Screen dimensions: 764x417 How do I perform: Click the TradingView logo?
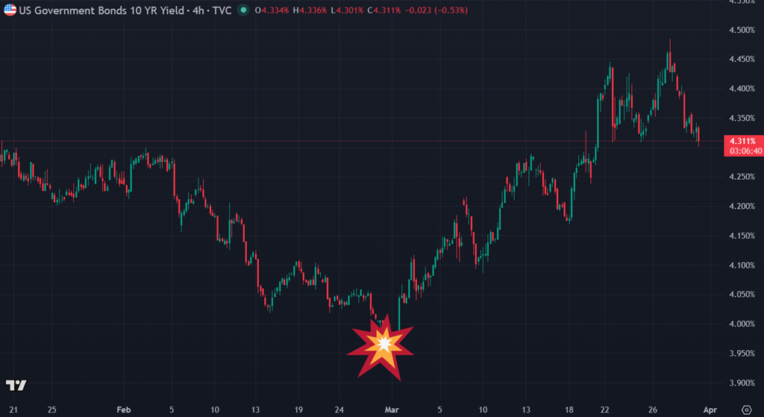tap(16, 385)
